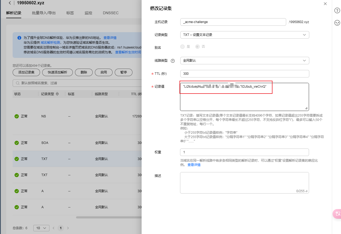Switch to the DNSSEC tab

[110, 13]
